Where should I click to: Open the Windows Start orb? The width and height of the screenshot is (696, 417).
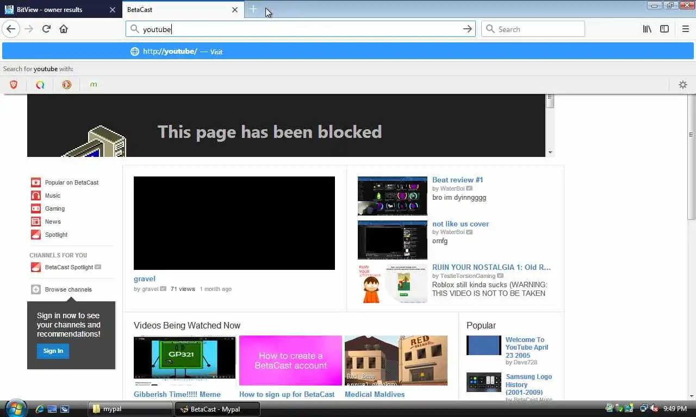(x=15, y=408)
